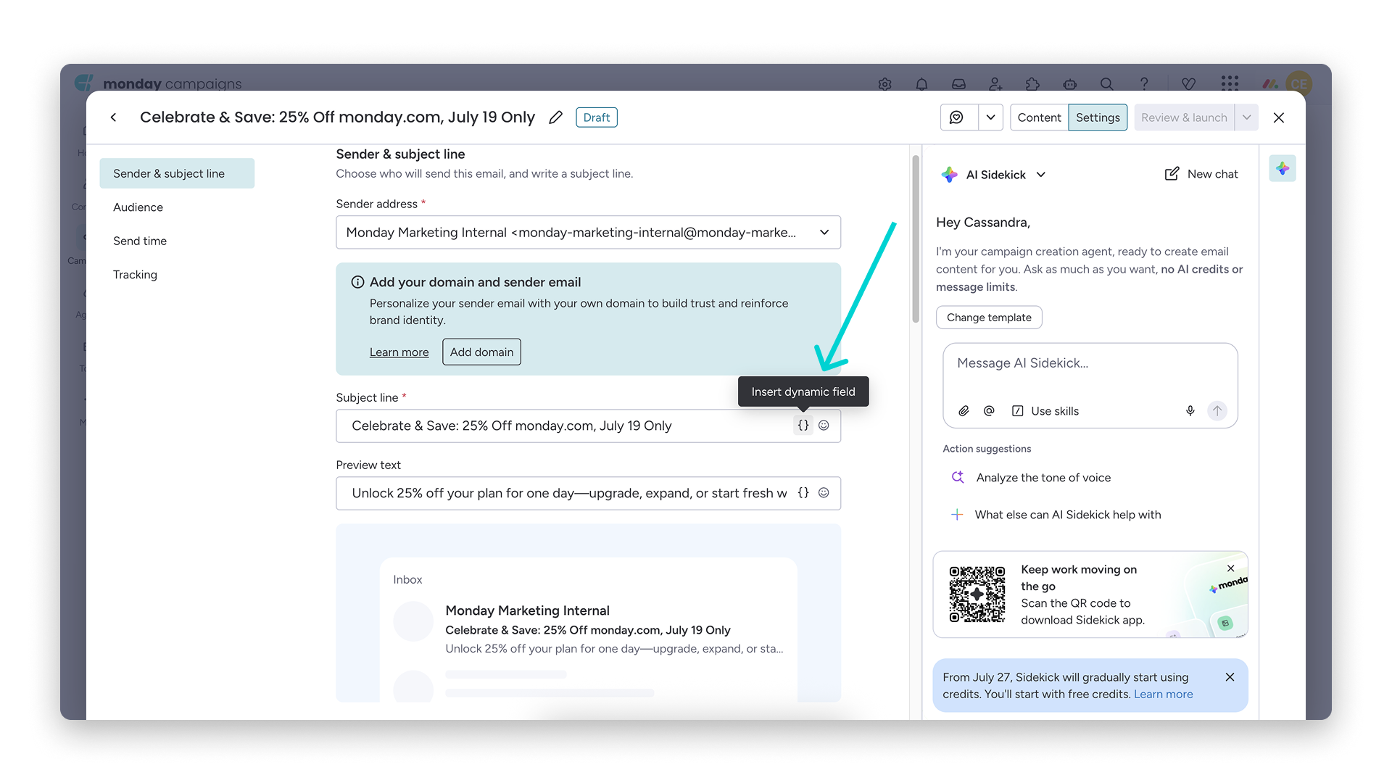Click Learn more in credits notice
Screen dimensions: 1392x783
[1163, 695]
